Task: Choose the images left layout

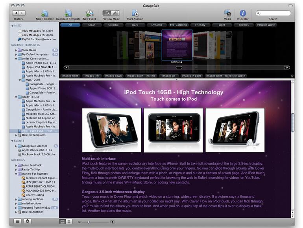Action: point(92,76)
